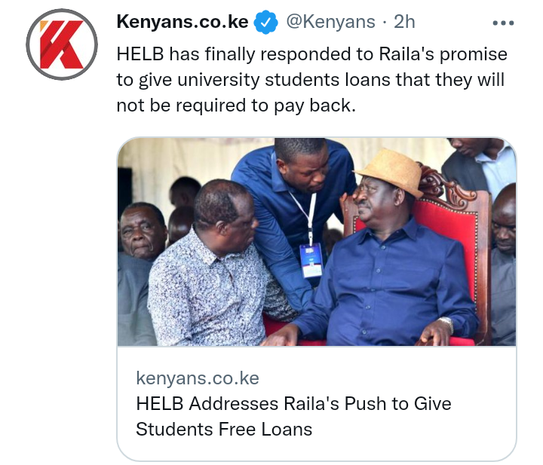
Task: Click the blue lanyard ID badge in photo
Action: pos(311,260)
